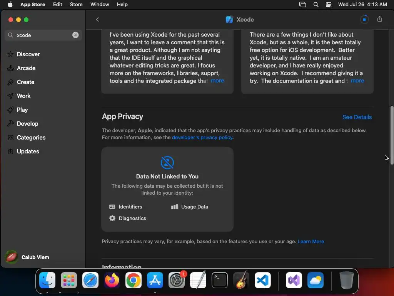This screenshot has height=296, width=394.
Task: Open Visual Studio Code from the Dock
Action: click(x=263, y=280)
